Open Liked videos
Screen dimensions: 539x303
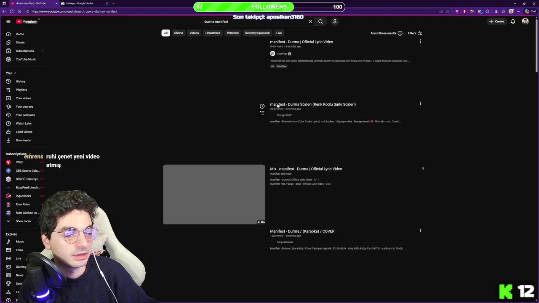click(24, 132)
